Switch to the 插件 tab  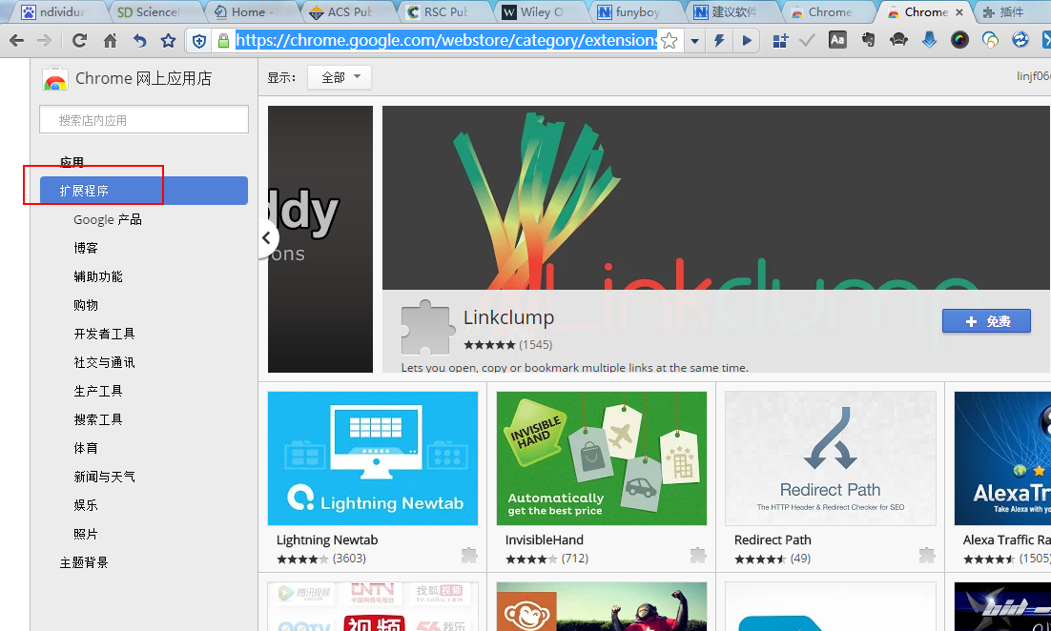pos(1012,12)
